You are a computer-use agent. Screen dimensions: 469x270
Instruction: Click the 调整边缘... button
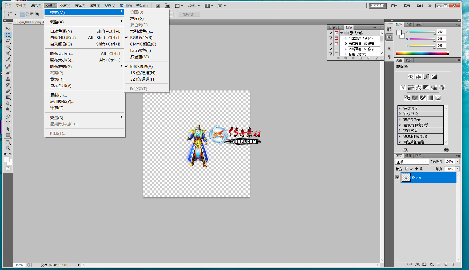(x=190, y=14)
